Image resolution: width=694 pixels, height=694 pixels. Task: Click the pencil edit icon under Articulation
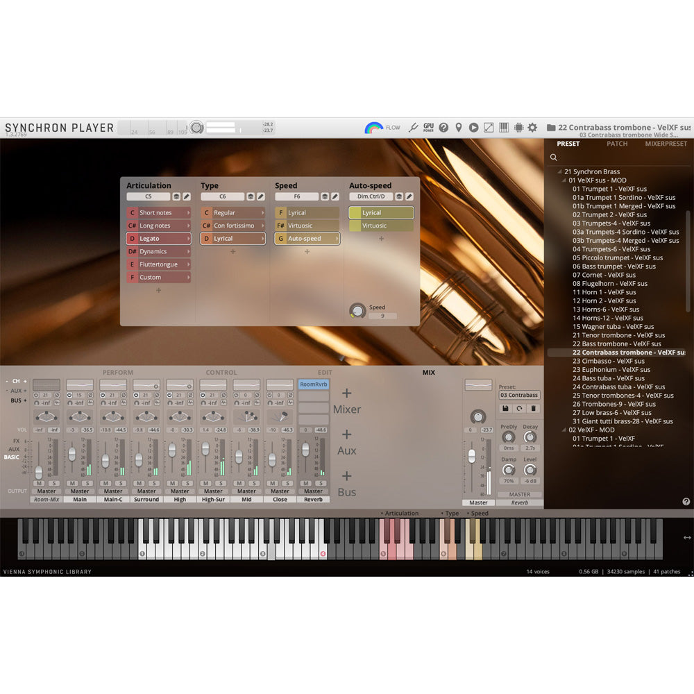(186, 196)
